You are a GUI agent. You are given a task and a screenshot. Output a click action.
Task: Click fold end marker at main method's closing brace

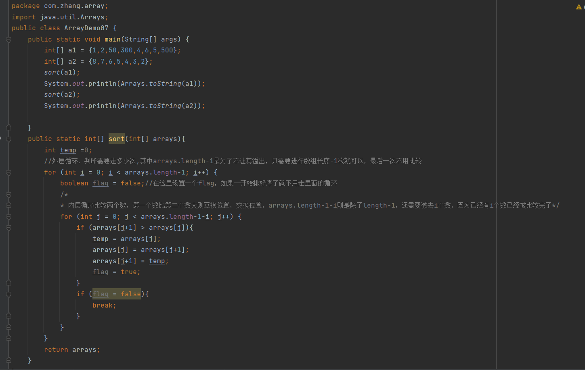tap(9, 128)
